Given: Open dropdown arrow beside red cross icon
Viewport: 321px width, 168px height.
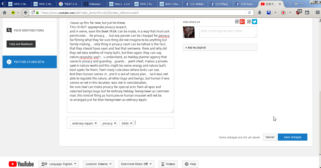Looking at the screenshot, I should point(290,13).
